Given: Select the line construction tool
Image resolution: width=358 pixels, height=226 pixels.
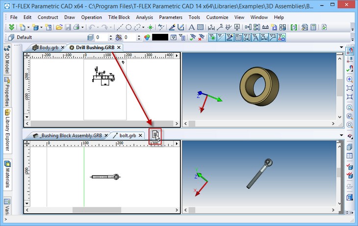Looking at the screenshot, I should tap(120, 28).
